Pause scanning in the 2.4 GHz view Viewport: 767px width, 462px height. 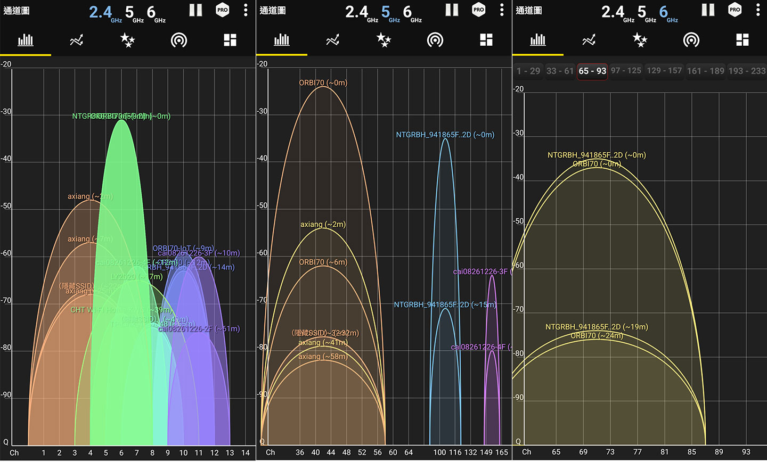point(195,10)
